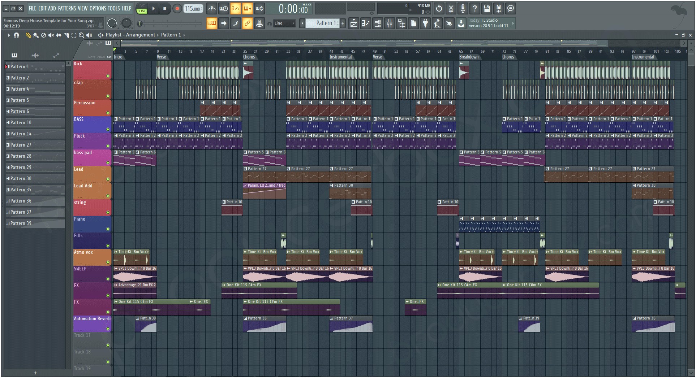
Task: Expand the Arrangement breadcrumb arrow
Action: click(x=158, y=35)
